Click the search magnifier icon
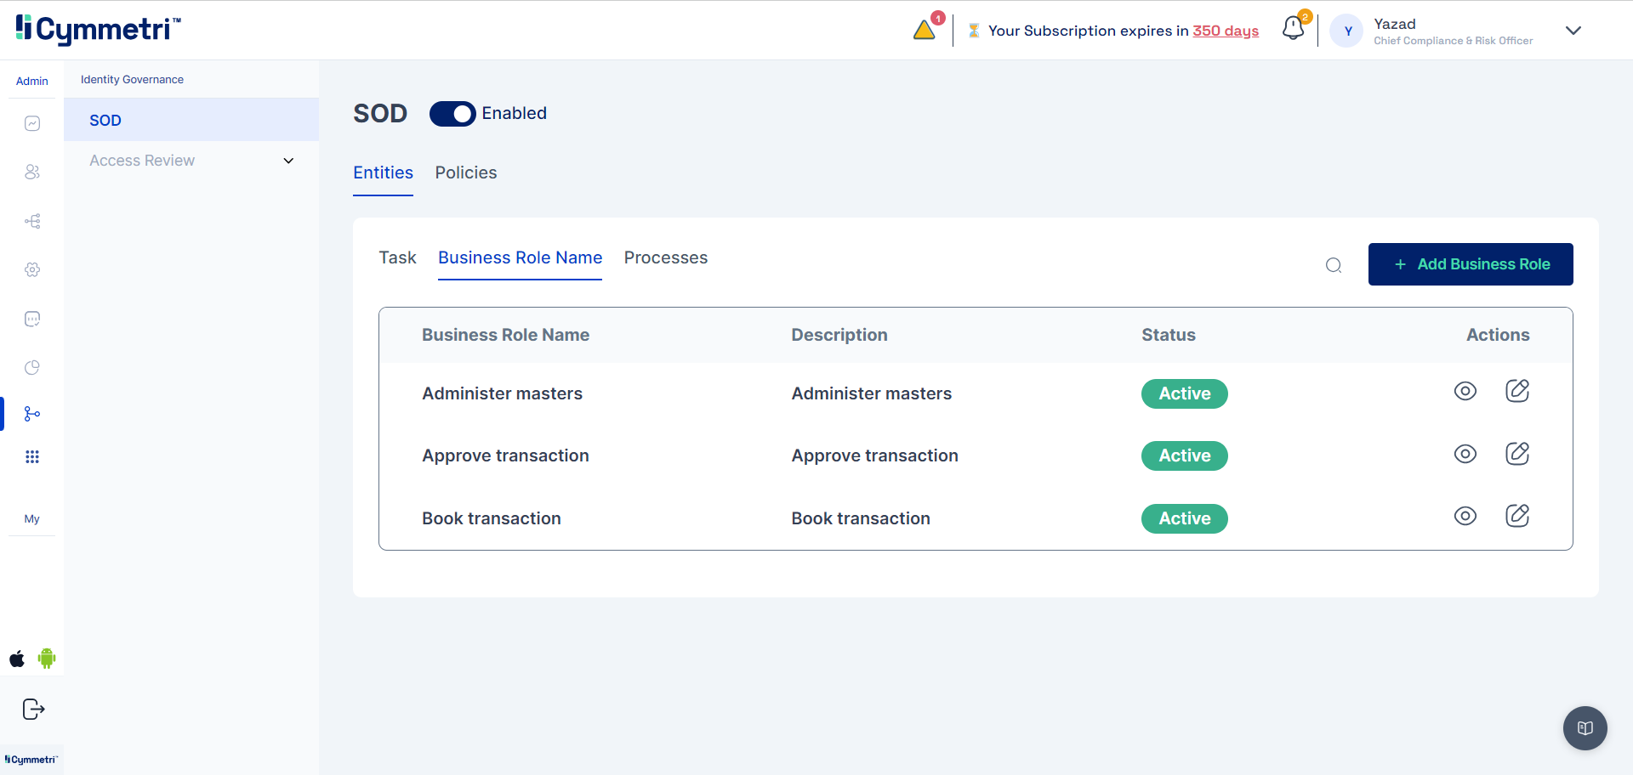 (1334, 265)
